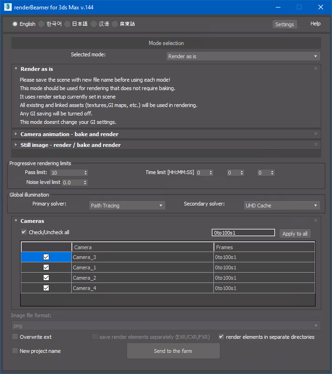The height and width of the screenshot is (374, 332).
Task: Select the 日本語 language radio button
Action: (67, 24)
